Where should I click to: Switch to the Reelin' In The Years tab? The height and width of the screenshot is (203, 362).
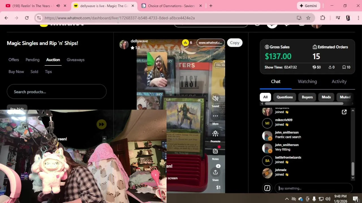click(35, 6)
